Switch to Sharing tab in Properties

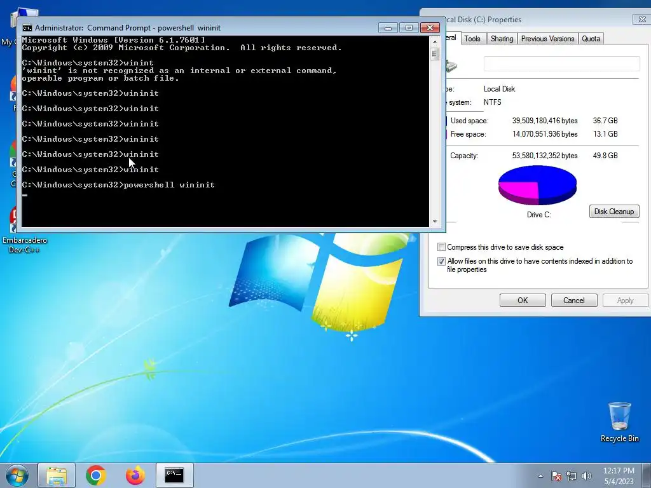[x=502, y=39]
